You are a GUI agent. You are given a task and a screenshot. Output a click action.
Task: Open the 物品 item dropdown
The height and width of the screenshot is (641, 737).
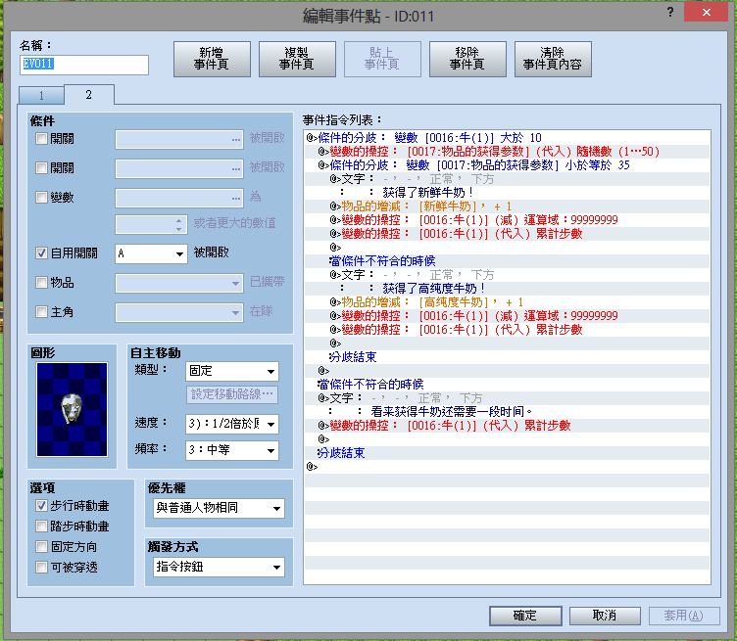click(x=179, y=283)
